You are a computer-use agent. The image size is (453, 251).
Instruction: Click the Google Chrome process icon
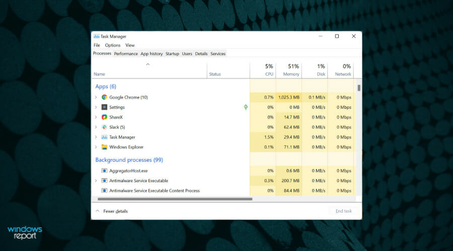pos(104,97)
